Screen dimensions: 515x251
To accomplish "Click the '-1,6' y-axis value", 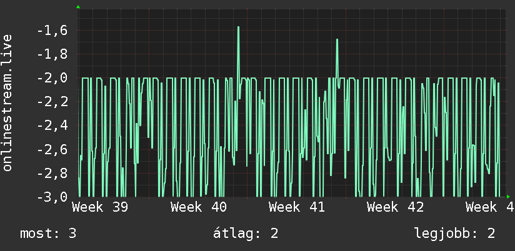I will (x=52, y=31).
